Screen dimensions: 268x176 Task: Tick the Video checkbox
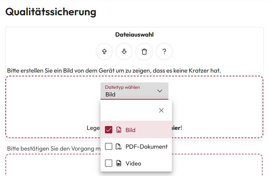point(109,163)
